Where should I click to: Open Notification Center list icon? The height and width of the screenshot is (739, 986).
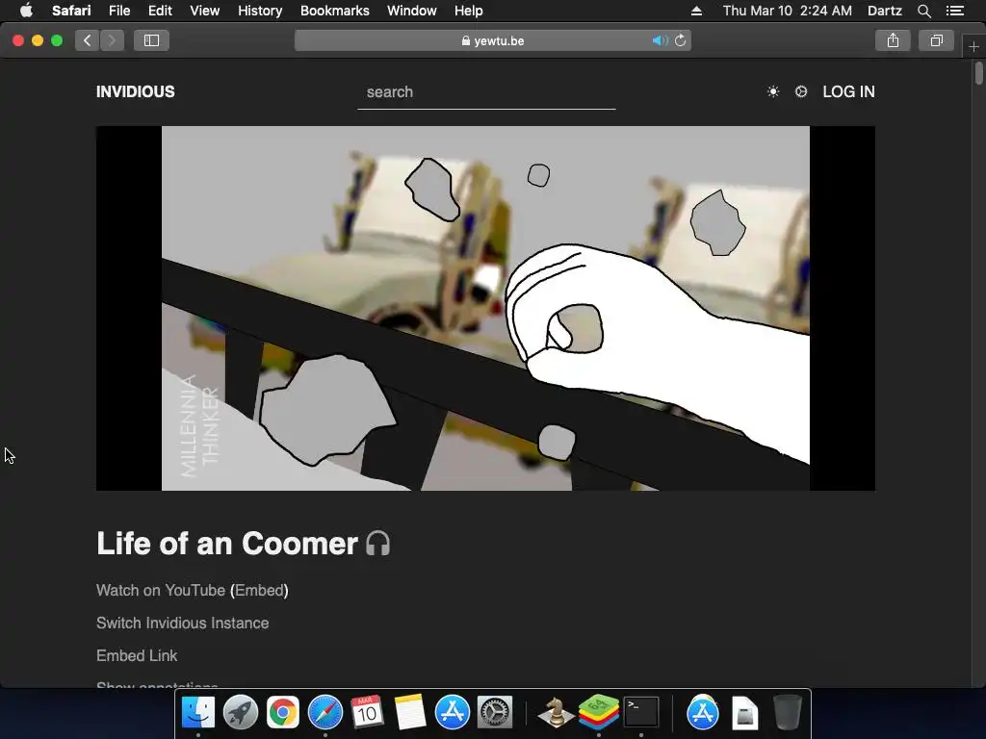click(955, 11)
